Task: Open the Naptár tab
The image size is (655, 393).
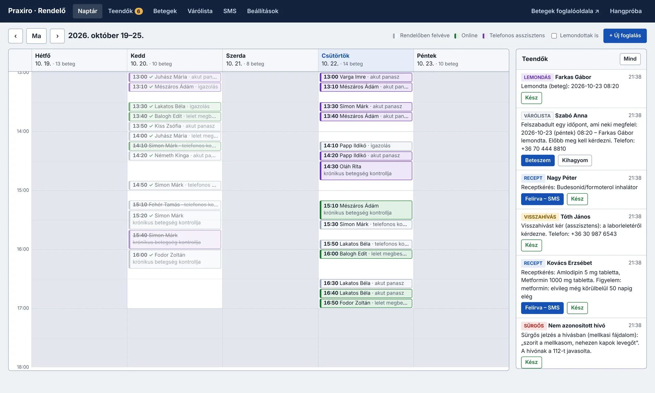Action: (x=87, y=11)
